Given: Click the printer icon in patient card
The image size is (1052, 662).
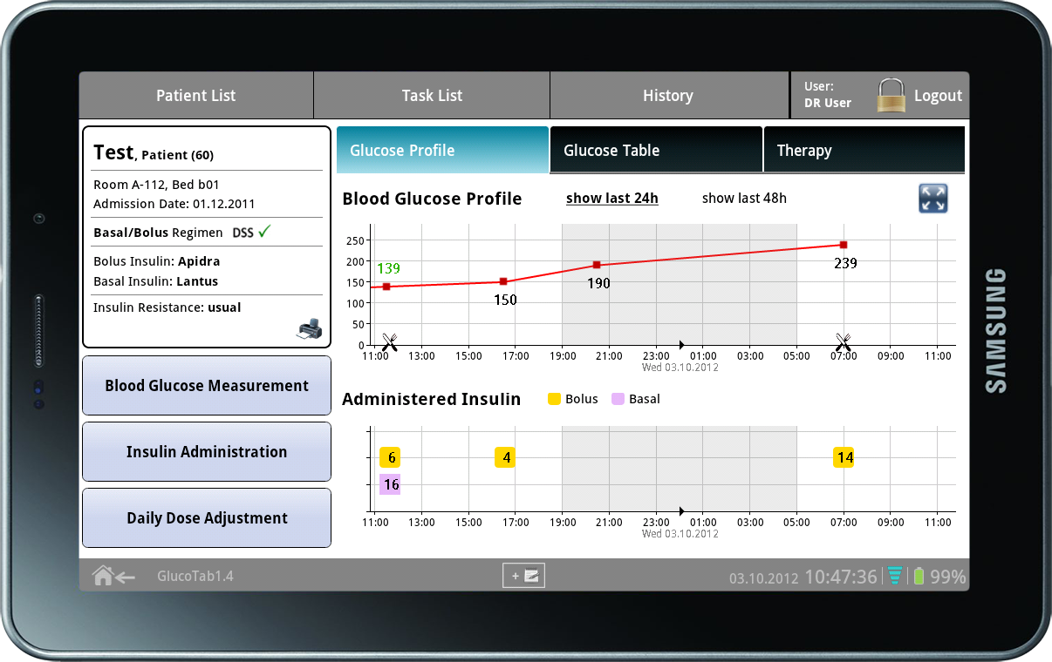Looking at the screenshot, I should pyautogui.click(x=310, y=328).
